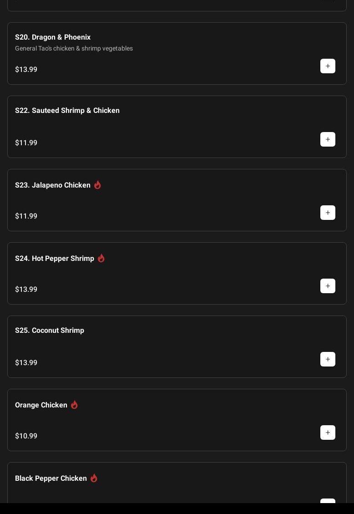Click the $13.99 price of Coconut Shrimp

[26, 363]
